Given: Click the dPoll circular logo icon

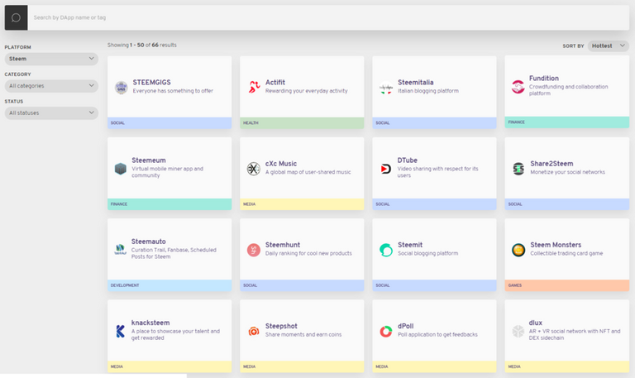Looking at the screenshot, I should point(385,331).
